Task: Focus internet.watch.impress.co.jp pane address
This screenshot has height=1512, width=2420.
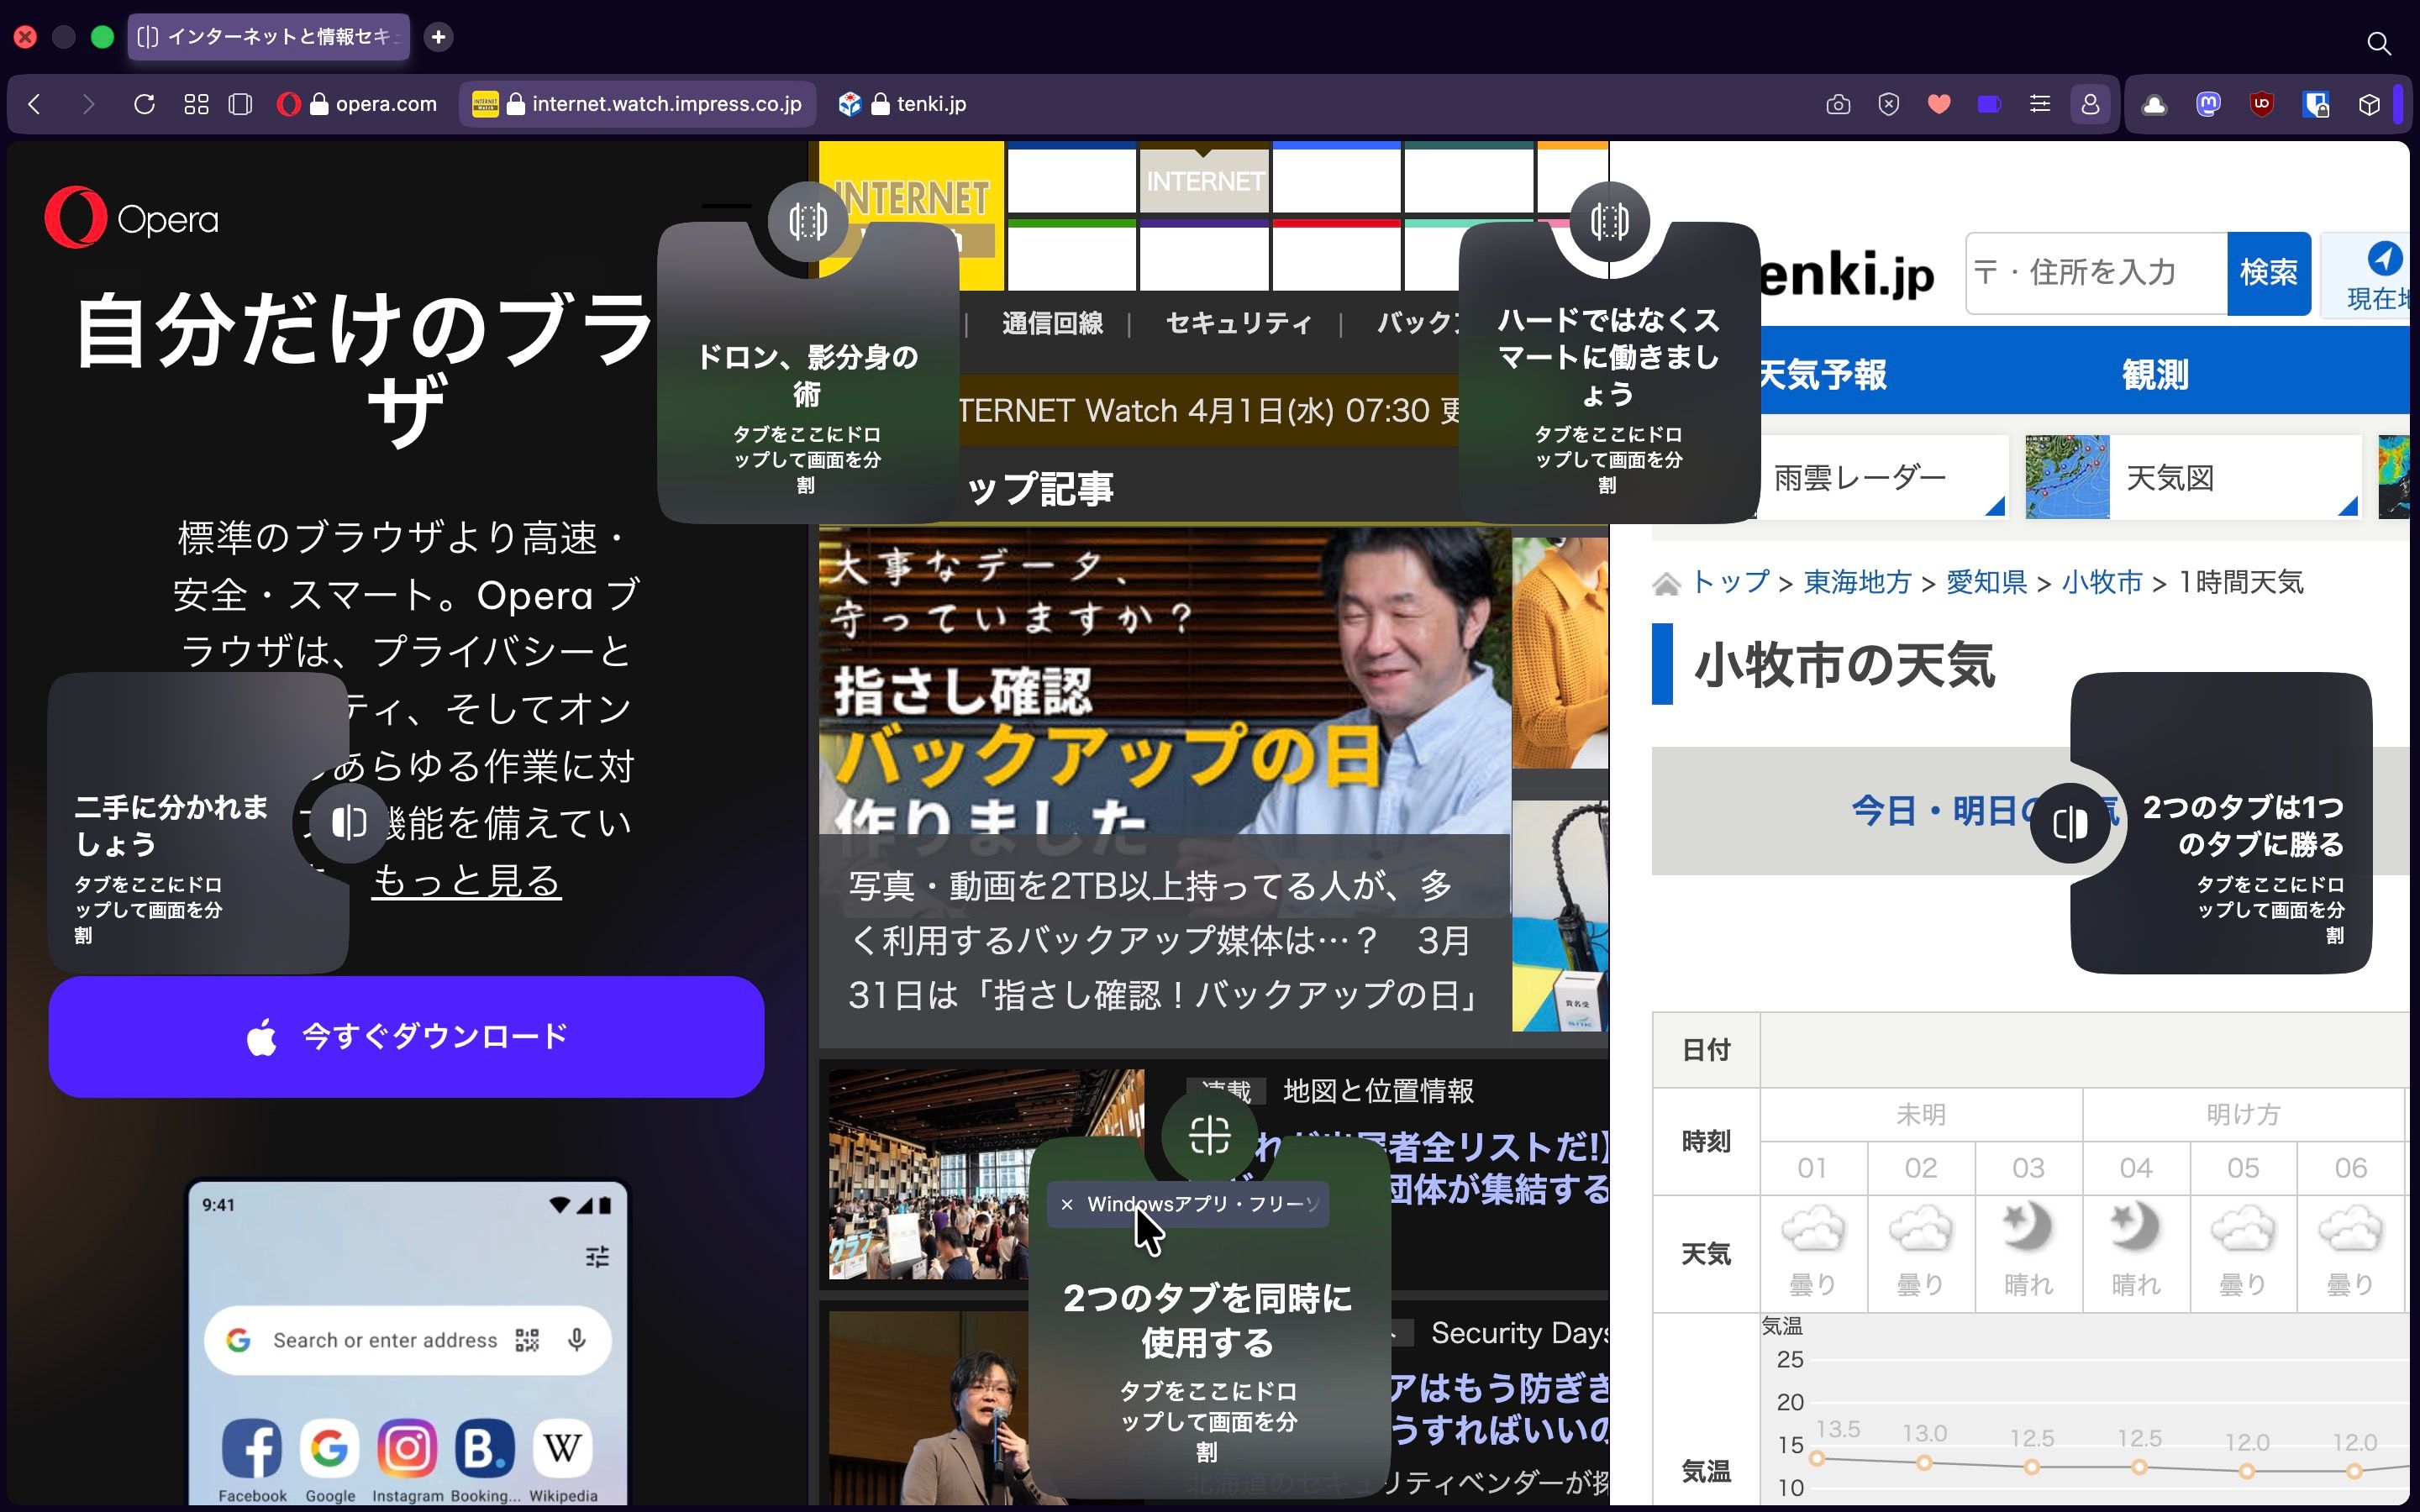Action: pyautogui.click(x=638, y=104)
